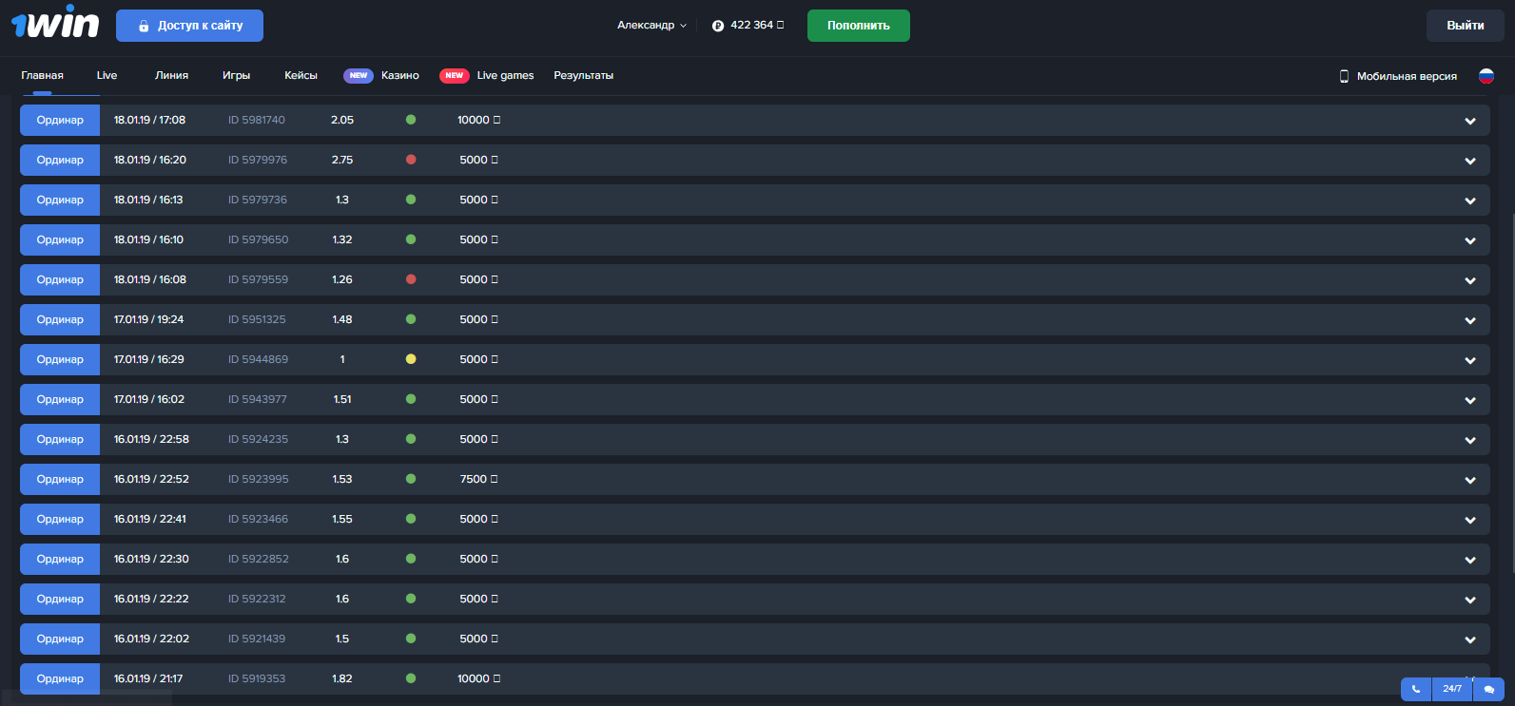The height and width of the screenshot is (706, 1515).
Task: Click the Russian flag language icon
Action: (x=1486, y=75)
